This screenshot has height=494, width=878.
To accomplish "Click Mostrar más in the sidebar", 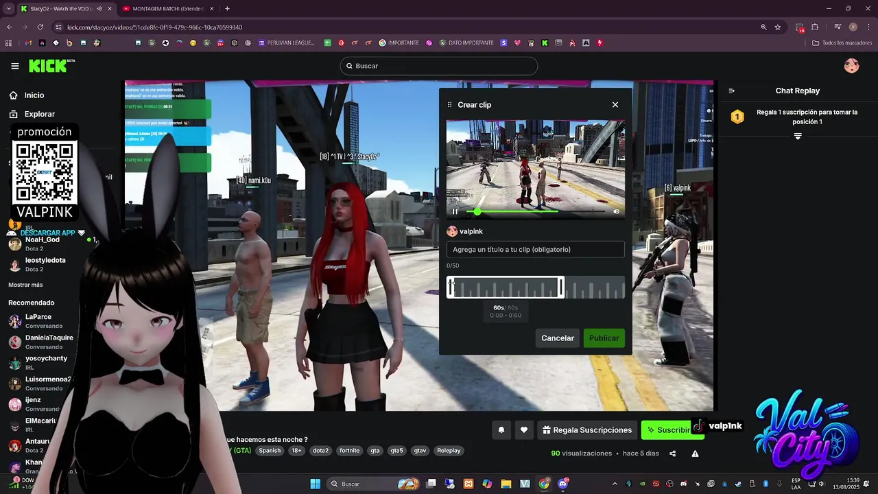I will (x=25, y=285).
